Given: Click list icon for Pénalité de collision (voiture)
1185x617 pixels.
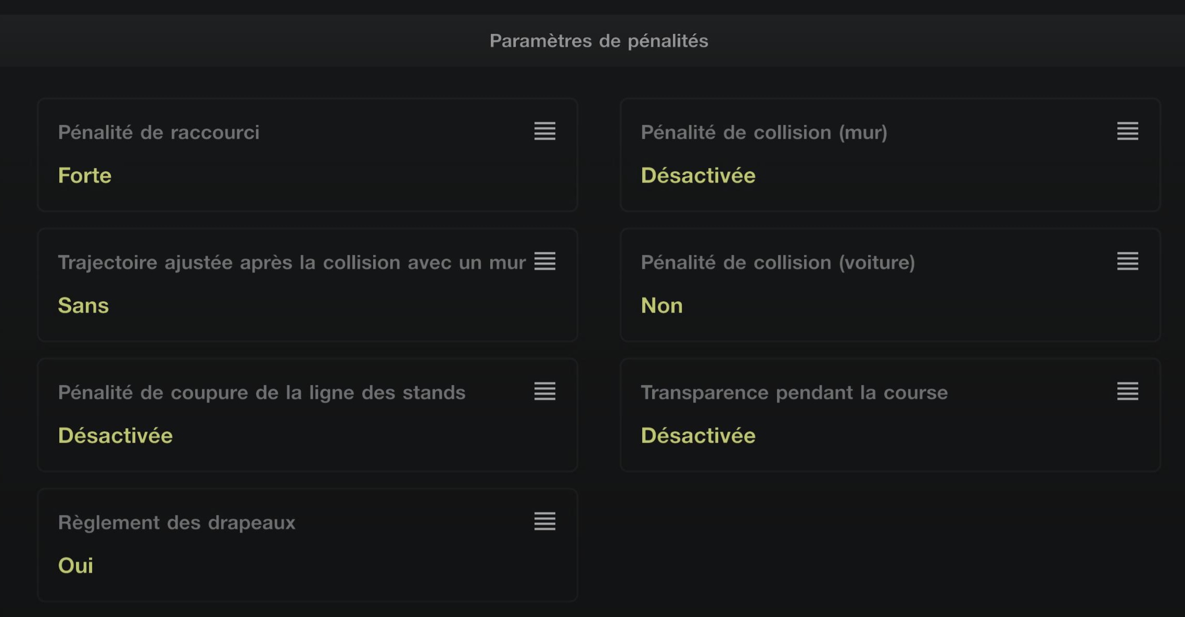Looking at the screenshot, I should [x=1127, y=261].
